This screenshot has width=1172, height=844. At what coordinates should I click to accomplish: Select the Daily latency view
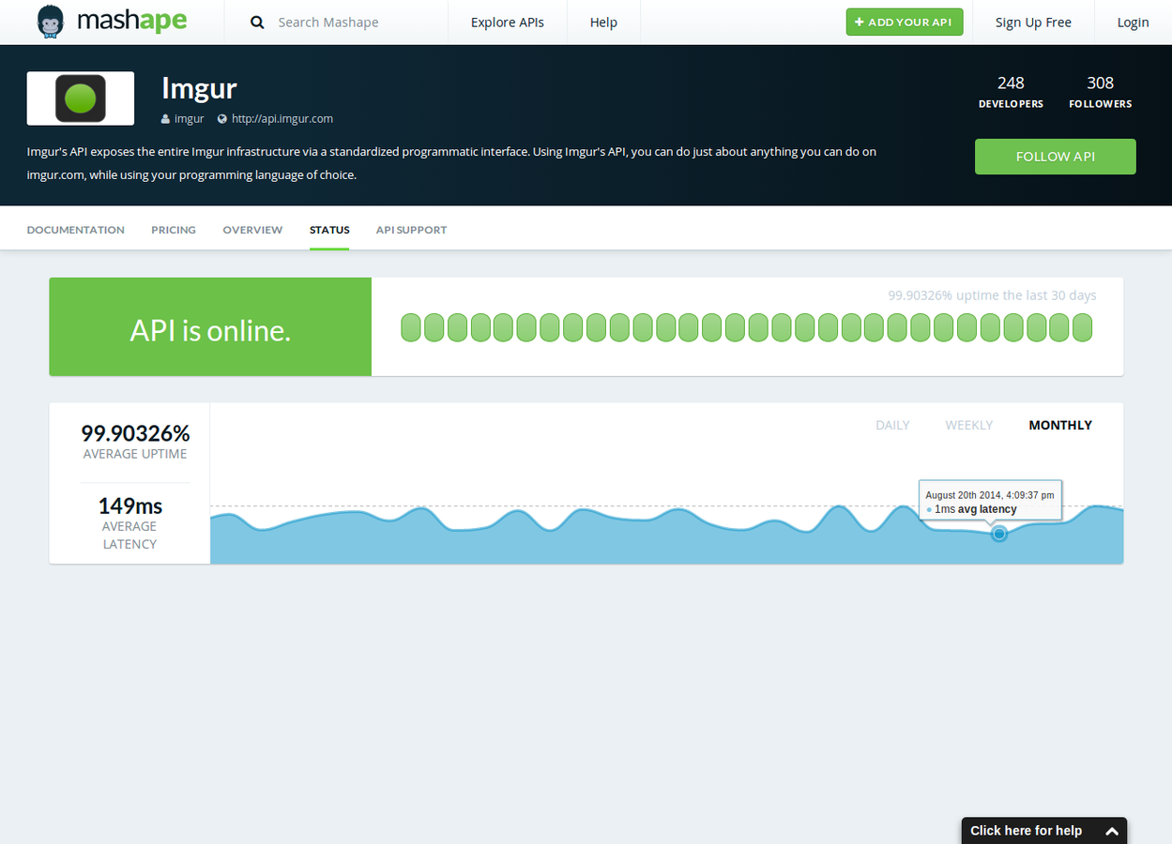click(x=892, y=425)
